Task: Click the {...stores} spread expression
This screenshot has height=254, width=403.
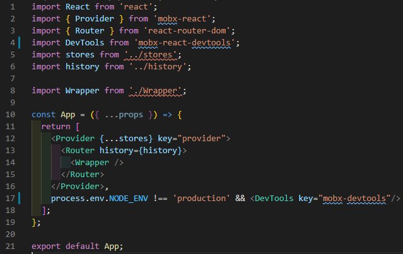Action: tap(126, 139)
